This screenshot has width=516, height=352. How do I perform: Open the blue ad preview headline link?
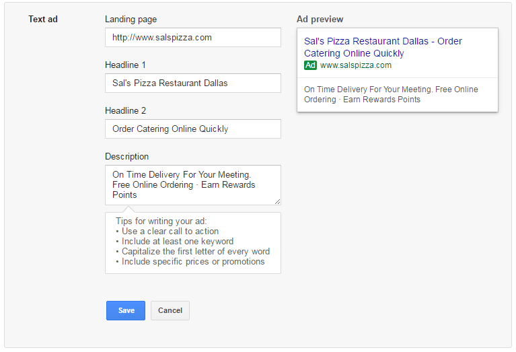[x=383, y=47]
